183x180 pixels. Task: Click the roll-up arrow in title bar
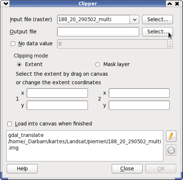[x=170, y=4]
